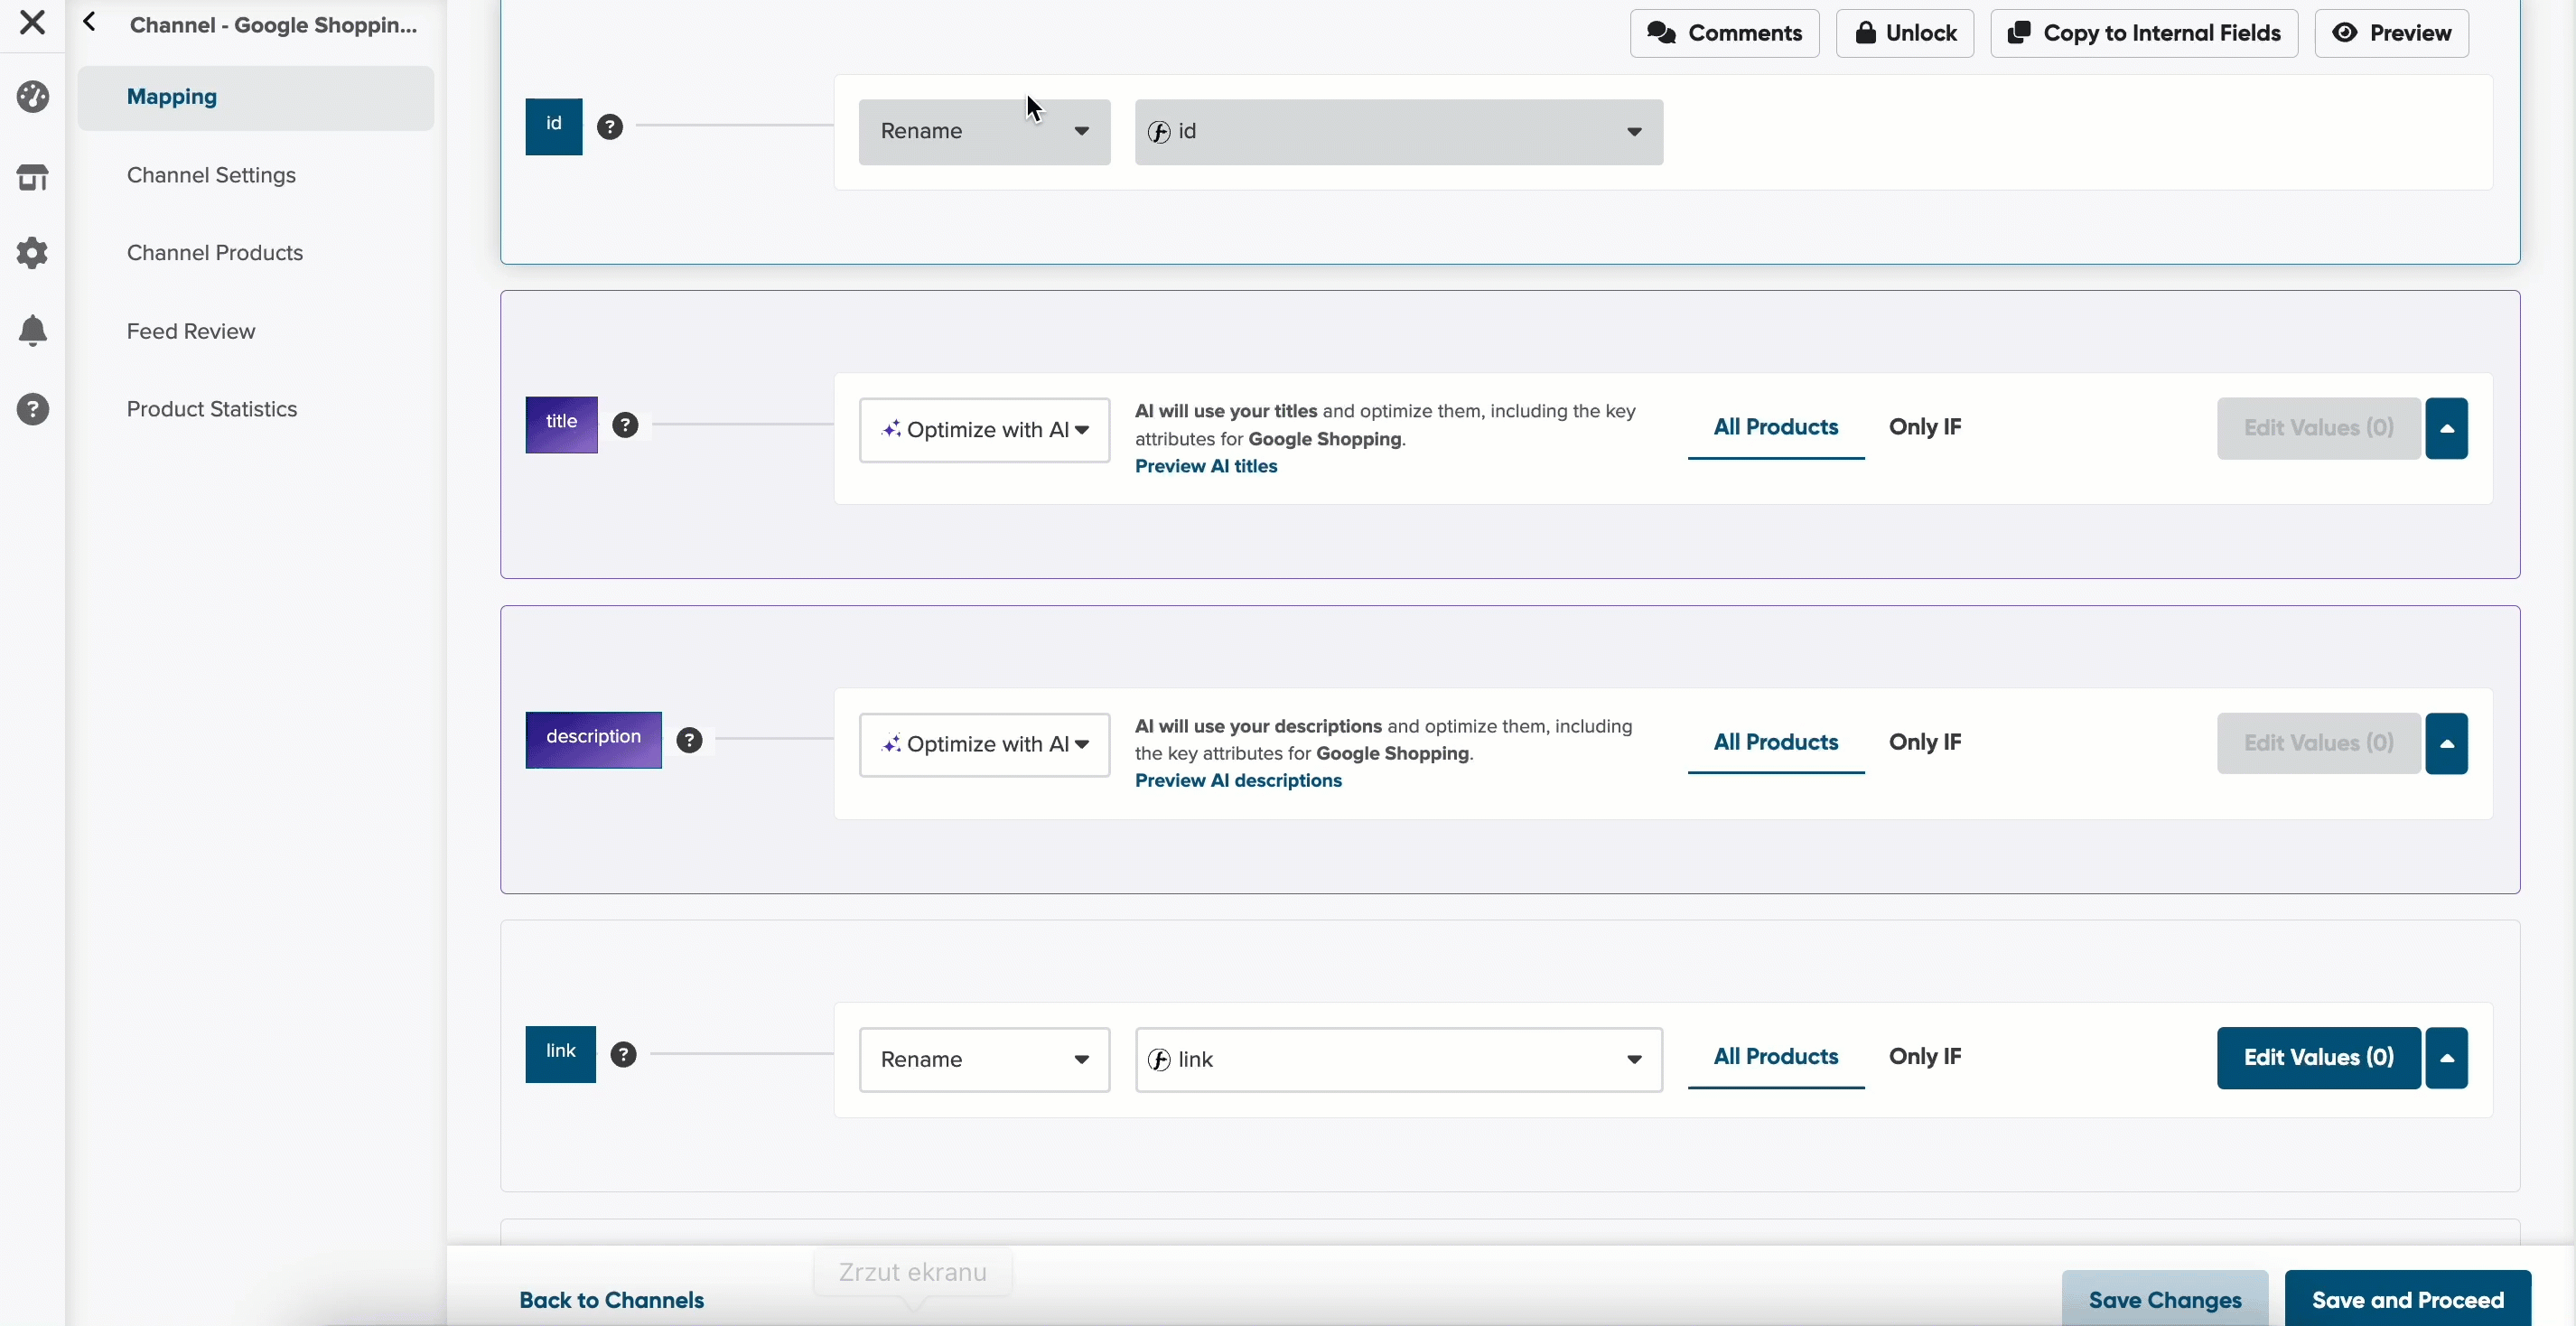Select the Mapping menu item

coord(256,97)
